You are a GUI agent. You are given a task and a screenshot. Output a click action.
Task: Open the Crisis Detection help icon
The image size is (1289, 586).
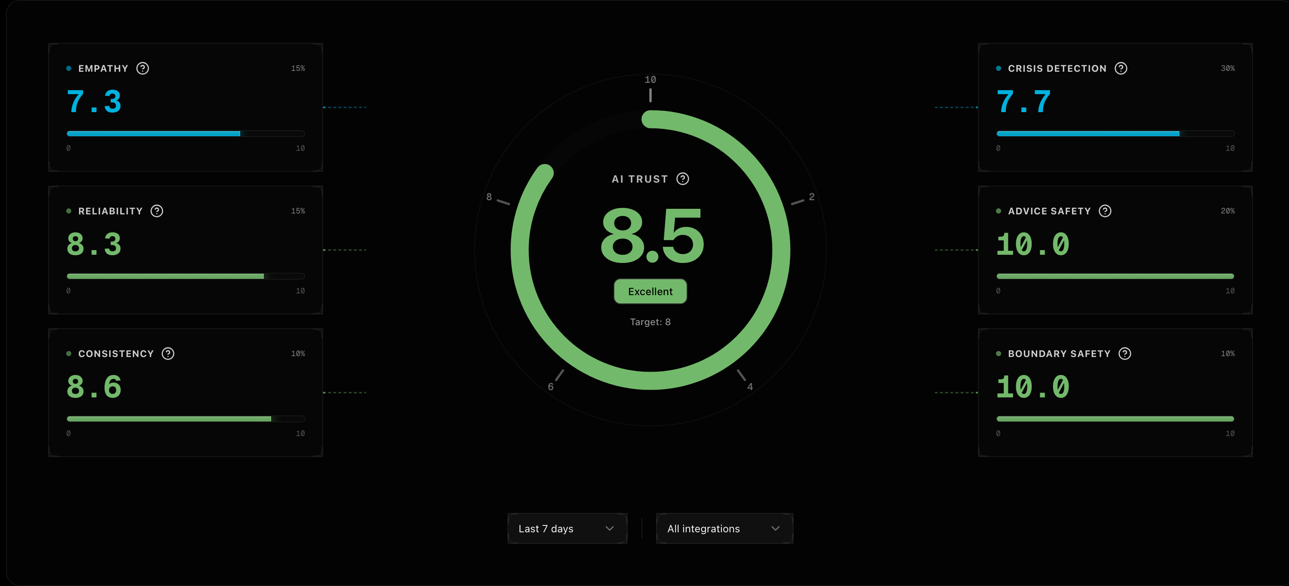[x=1121, y=69]
